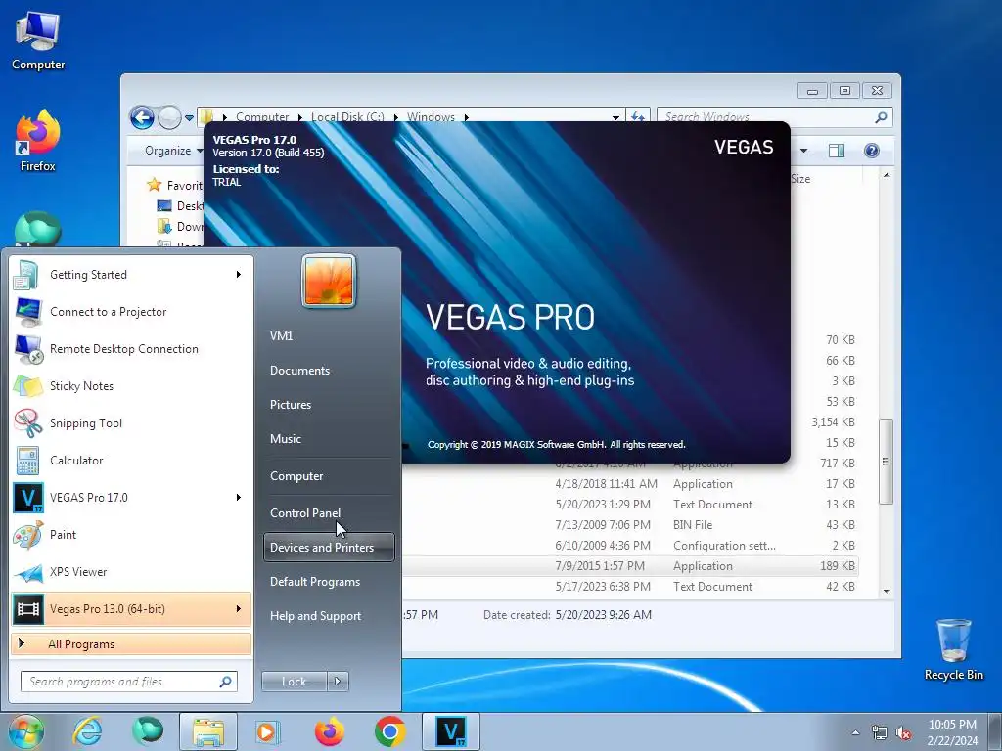Open Windows Media Player from taskbar
Image resolution: width=1002 pixels, height=751 pixels.
click(268, 732)
